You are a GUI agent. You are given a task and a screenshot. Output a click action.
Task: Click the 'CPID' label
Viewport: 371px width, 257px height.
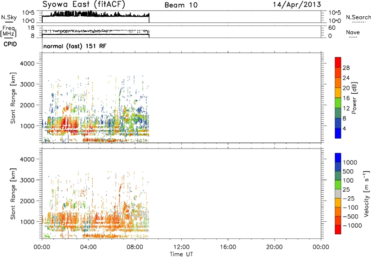click(x=10, y=44)
